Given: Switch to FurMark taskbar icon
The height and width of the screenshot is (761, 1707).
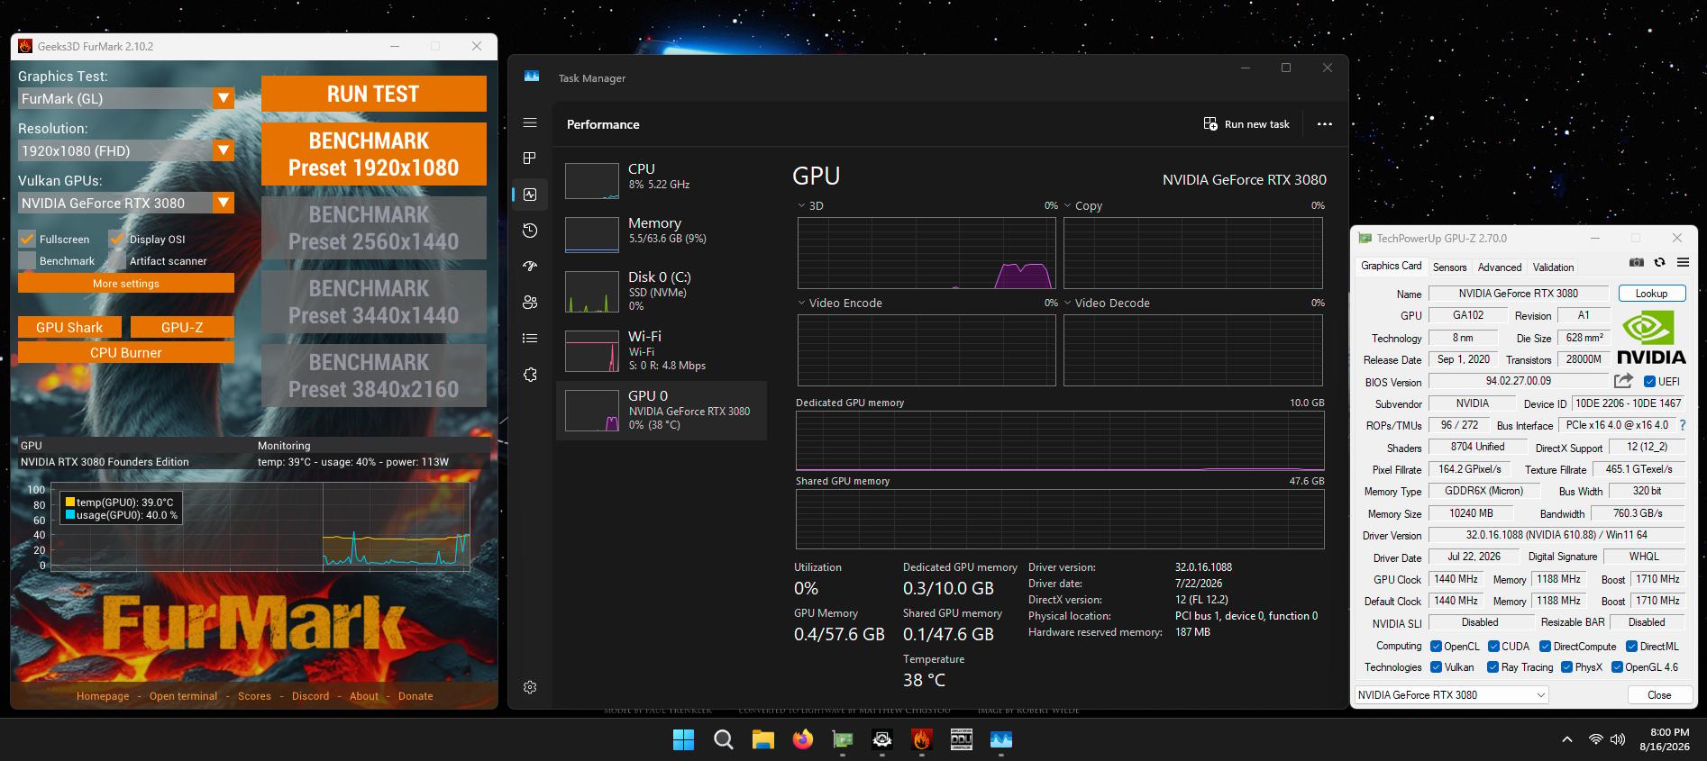Looking at the screenshot, I should tap(921, 739).
